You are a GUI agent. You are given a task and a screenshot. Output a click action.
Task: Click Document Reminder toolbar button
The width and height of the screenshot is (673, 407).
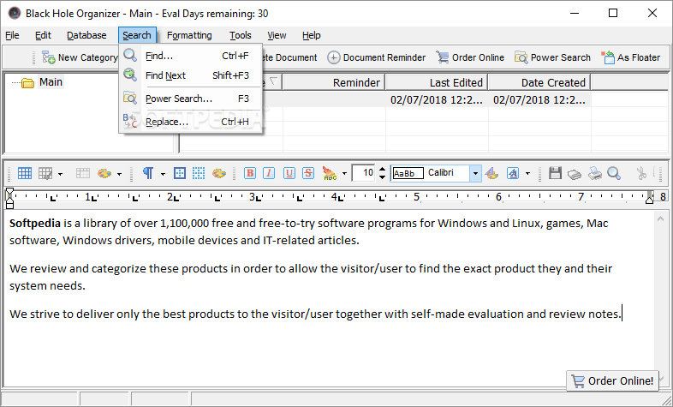(x=377, y=57)
